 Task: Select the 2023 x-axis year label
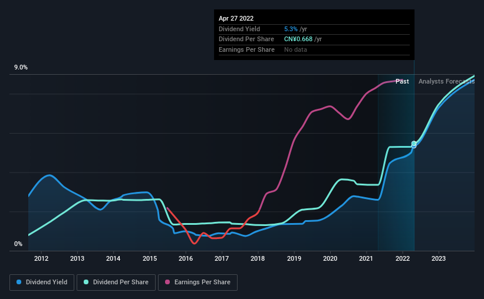439,258
